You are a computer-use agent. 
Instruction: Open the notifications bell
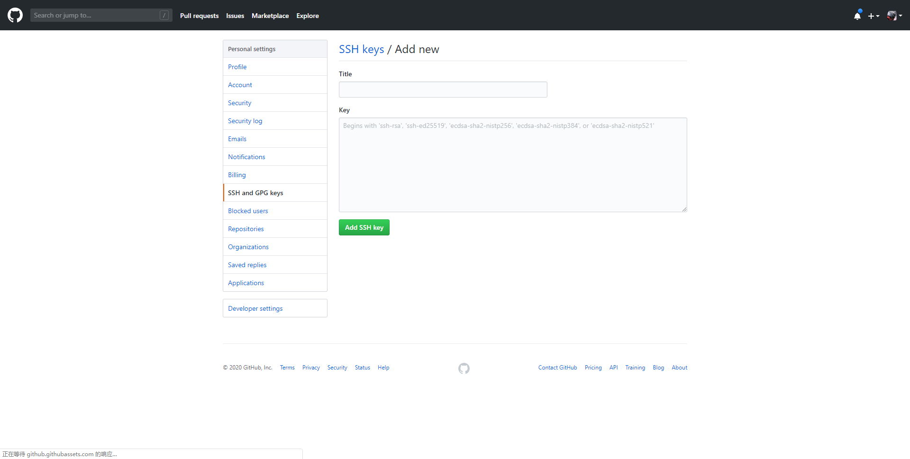857,16
